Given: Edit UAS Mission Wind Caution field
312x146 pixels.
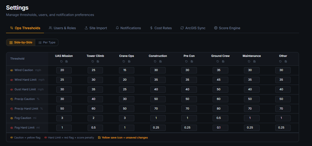Looking at the screenshot, I should [x=64, y=70].
